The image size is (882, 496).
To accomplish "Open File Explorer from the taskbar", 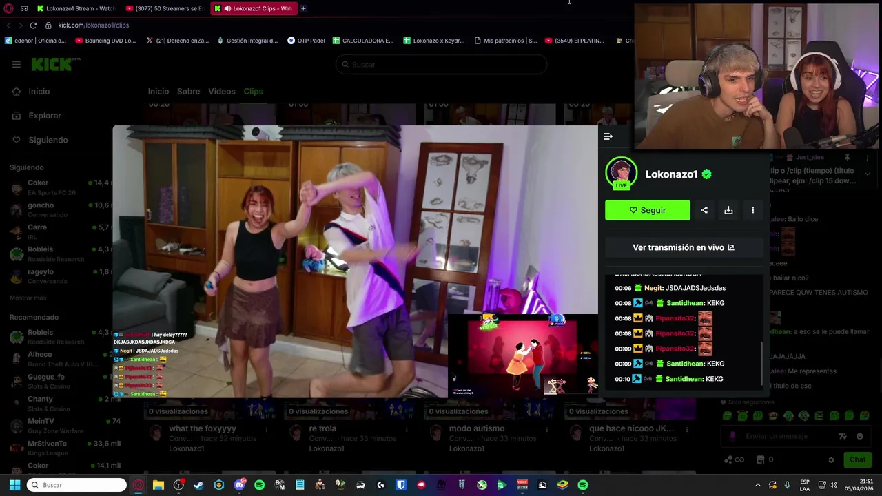I will (158, 485).
